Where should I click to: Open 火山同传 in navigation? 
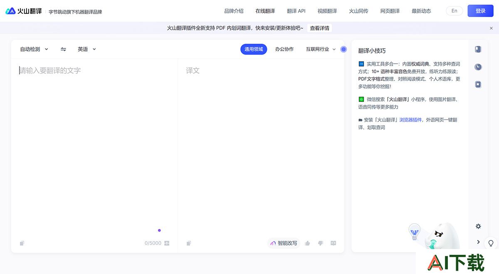[358, 11]
